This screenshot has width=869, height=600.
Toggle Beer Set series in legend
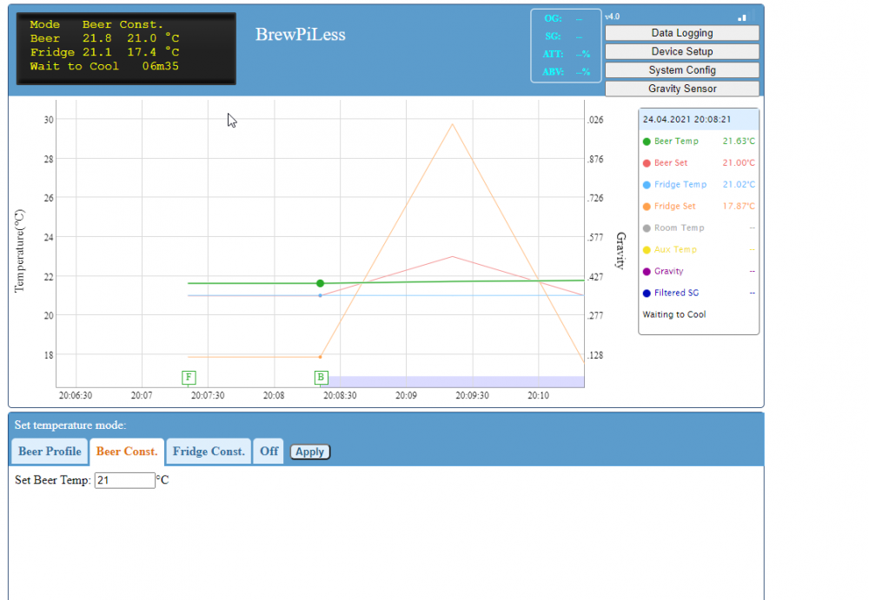[647, 163]
